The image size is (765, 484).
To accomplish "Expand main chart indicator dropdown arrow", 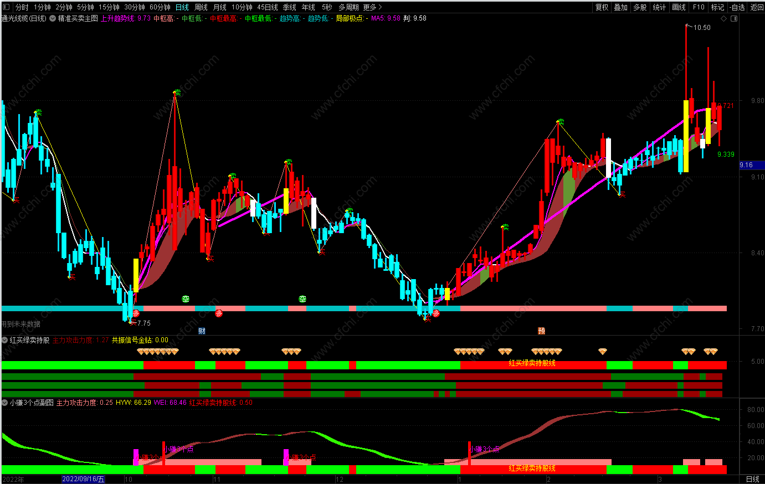I will pyautogui.click(x=53, y=18).
